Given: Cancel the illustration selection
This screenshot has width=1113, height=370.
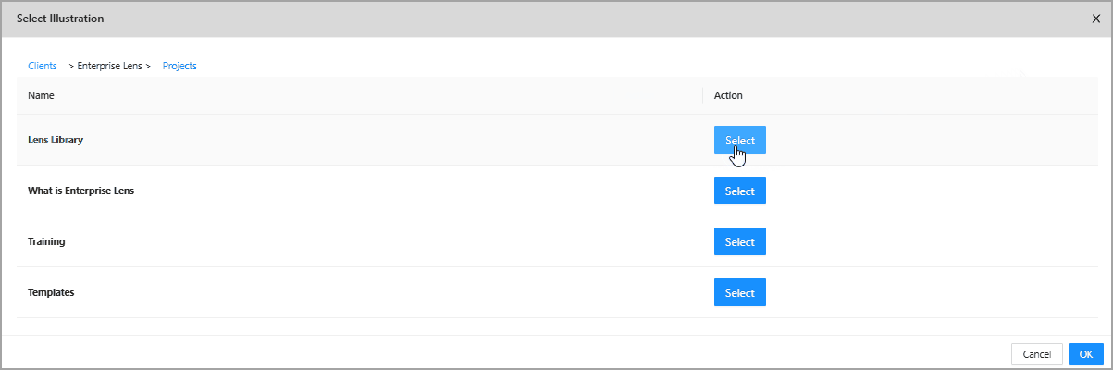Looking at the screenshot, I should tap(1036, 354).
